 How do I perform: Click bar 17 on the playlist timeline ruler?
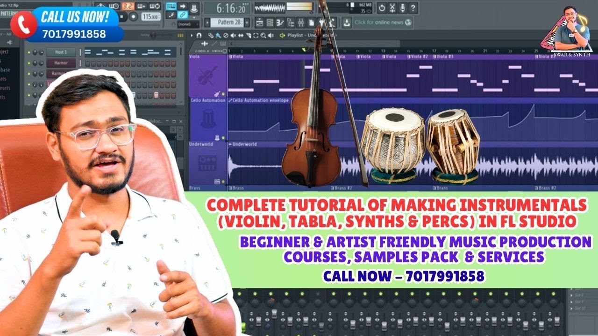[434, 51]
